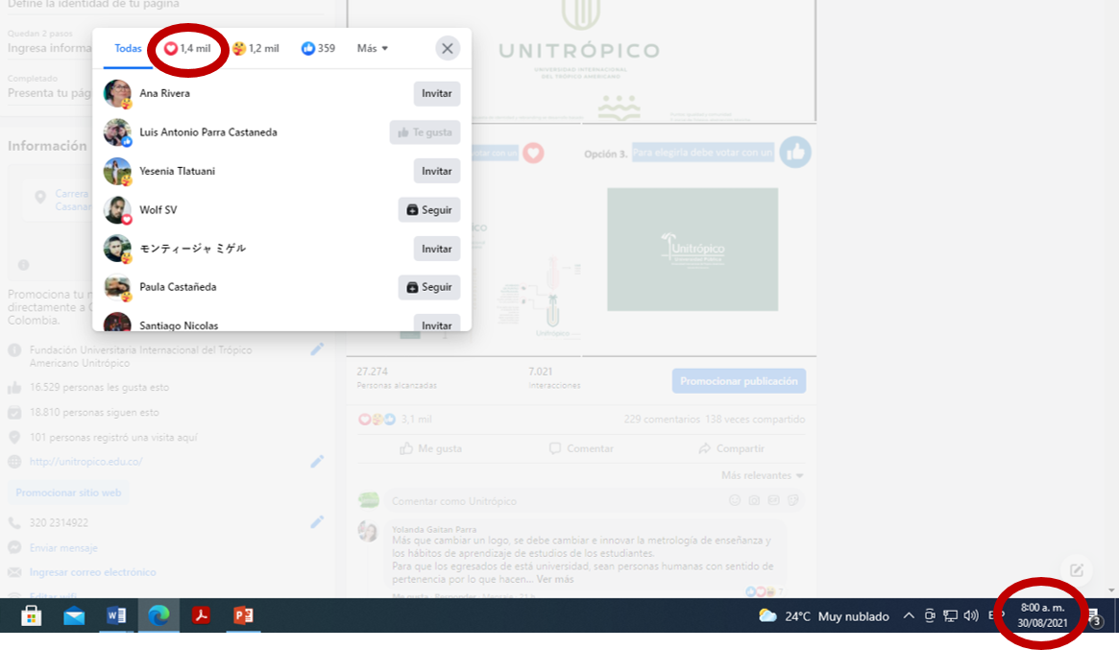Open Paula Castañeda name link
This screenshot has height=650, width=1119.
click(178, 287)
